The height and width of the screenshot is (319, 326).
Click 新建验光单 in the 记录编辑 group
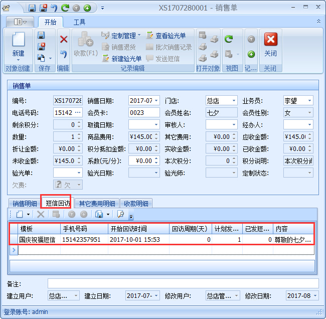pyautogui.click(x=122, y=59)
